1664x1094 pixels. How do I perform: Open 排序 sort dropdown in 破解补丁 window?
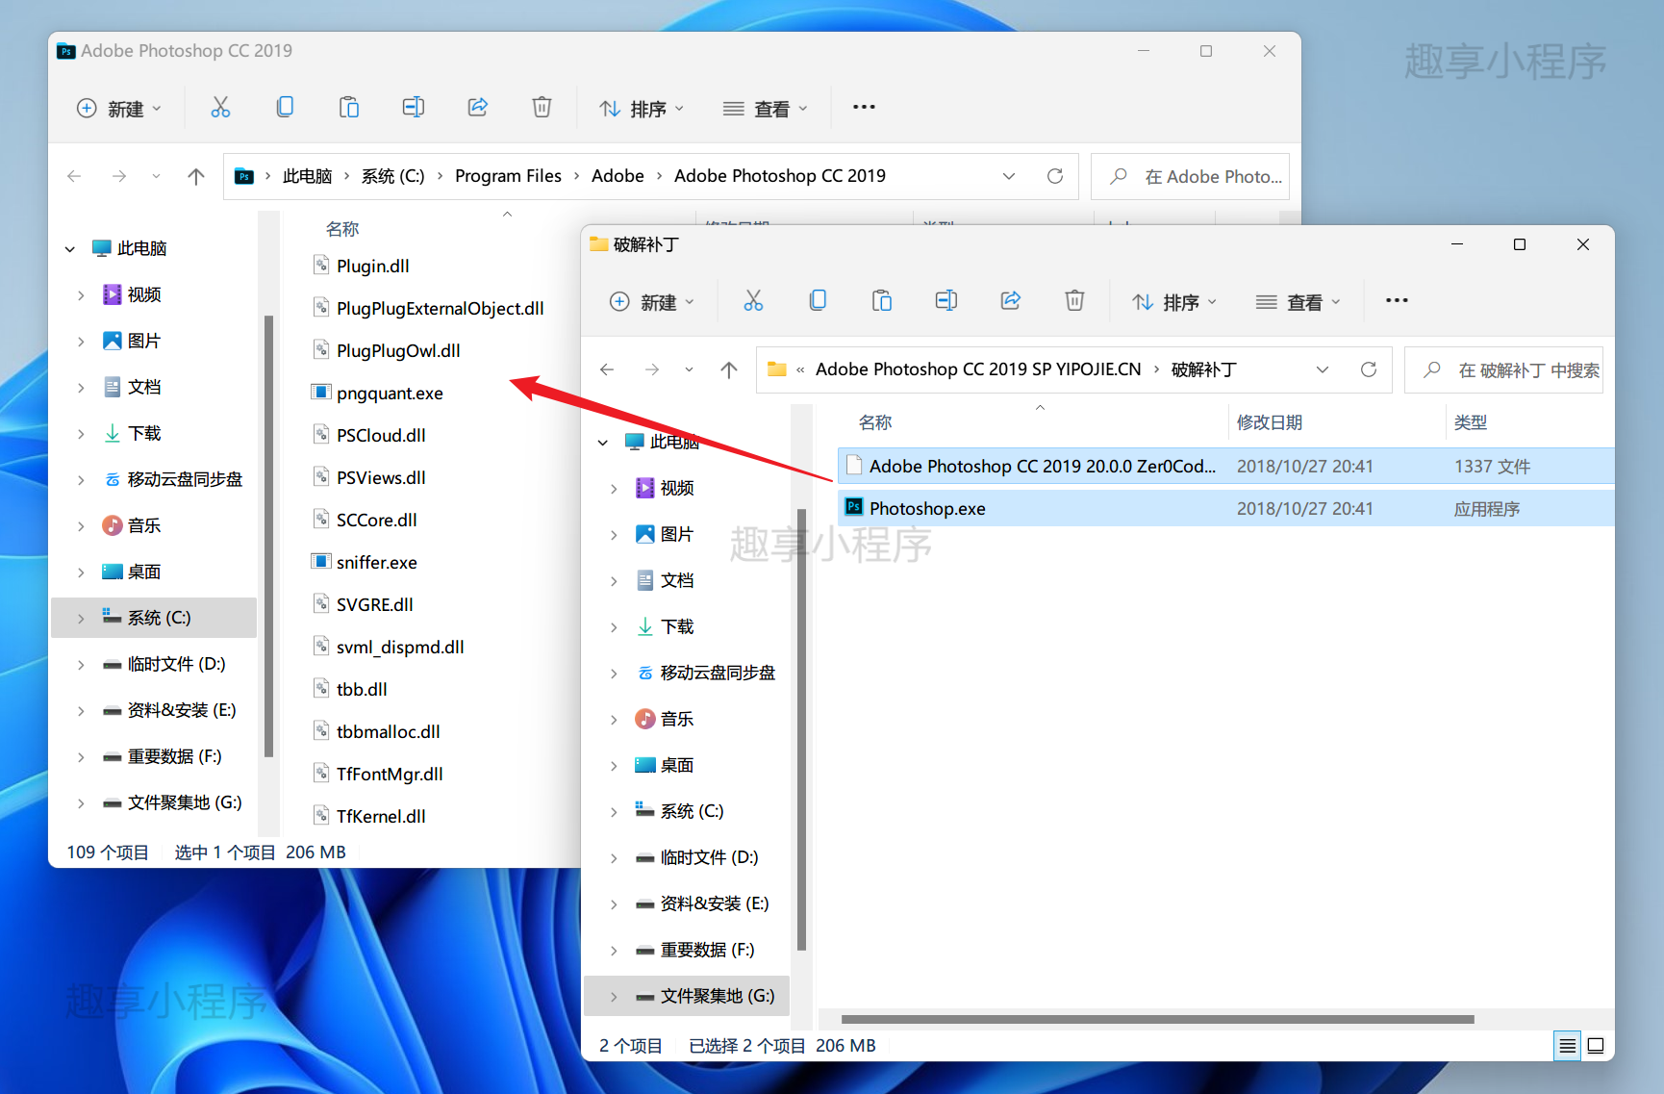point(1174,302)
